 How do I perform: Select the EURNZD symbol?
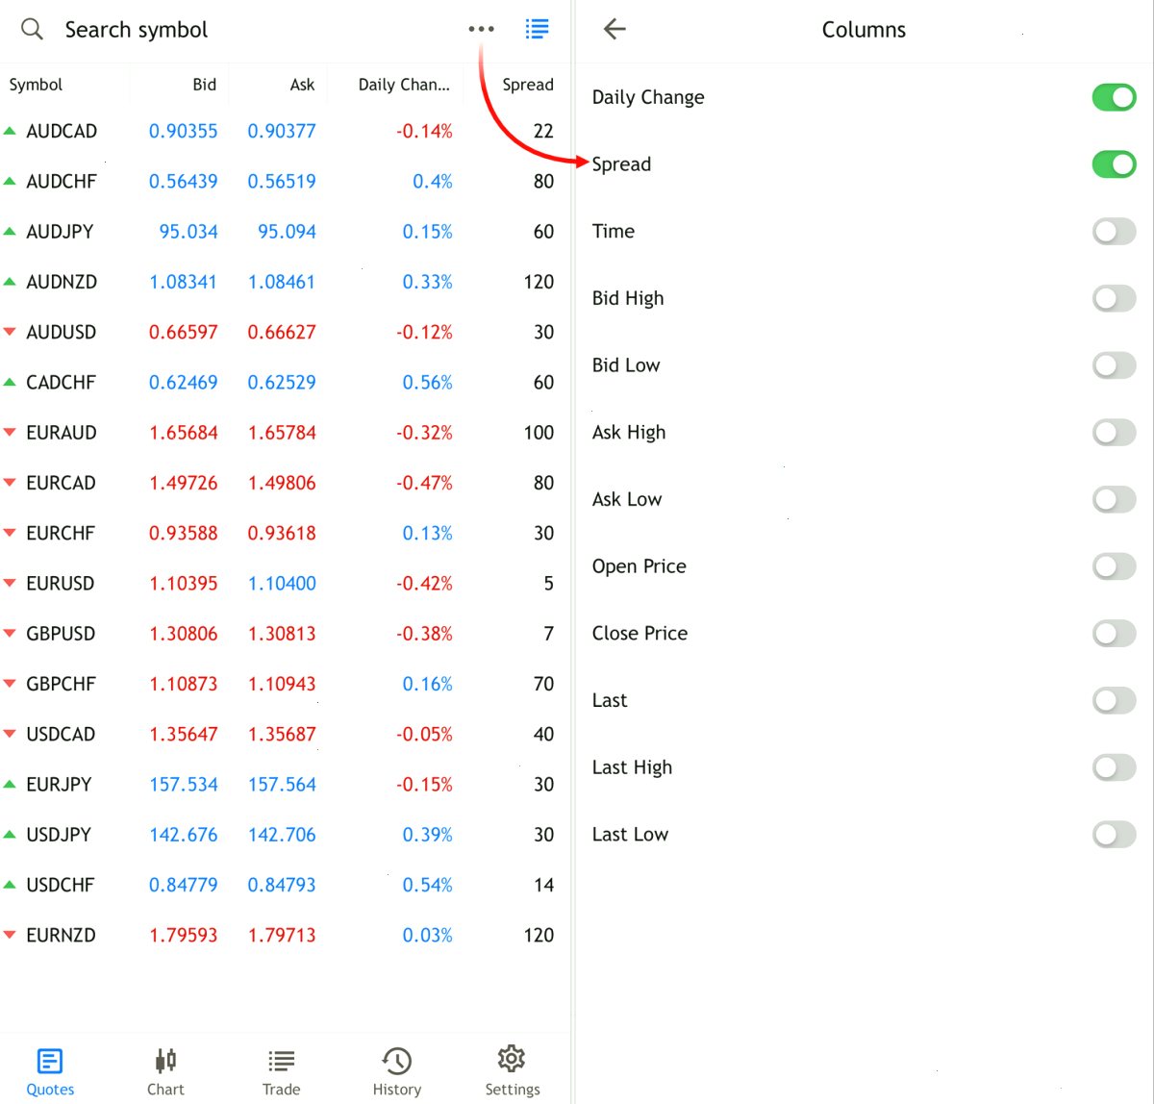pyautogui.click(x=61, y=935)
